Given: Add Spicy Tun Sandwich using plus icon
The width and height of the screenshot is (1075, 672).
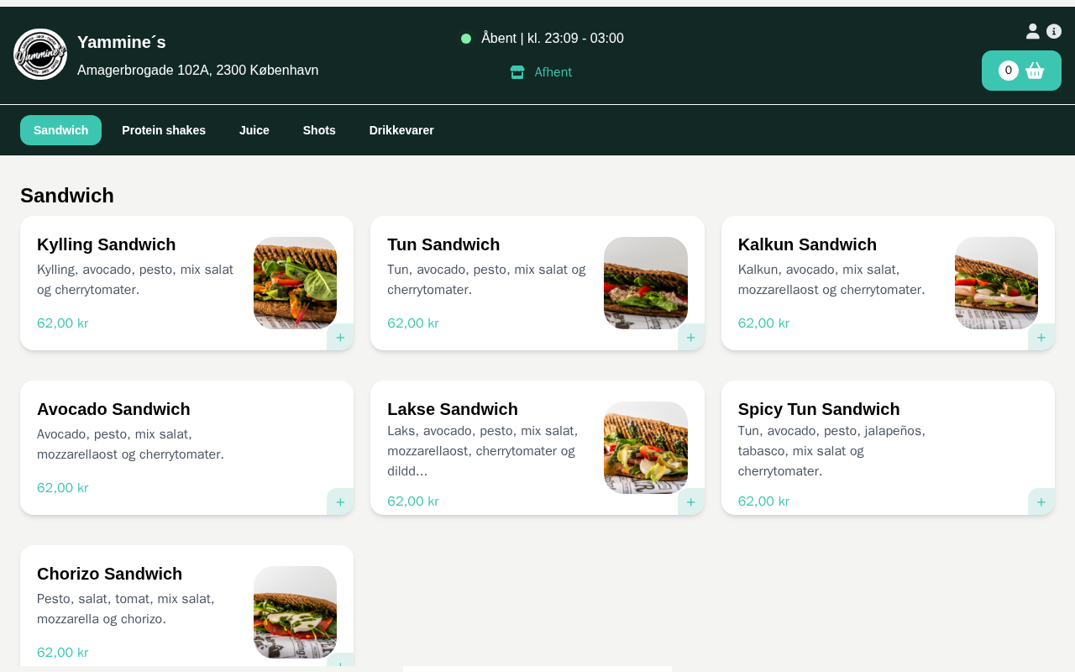Looking at the screenshot, I should pos(1041,502).
